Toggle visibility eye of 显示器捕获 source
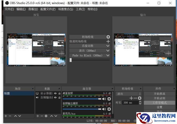This screenshot has height=124, width=177. click(55, 93)
